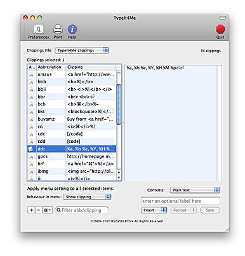245x256 pixels.
Task: Click the toolbar toggle pill button
Action: (222, 18)
